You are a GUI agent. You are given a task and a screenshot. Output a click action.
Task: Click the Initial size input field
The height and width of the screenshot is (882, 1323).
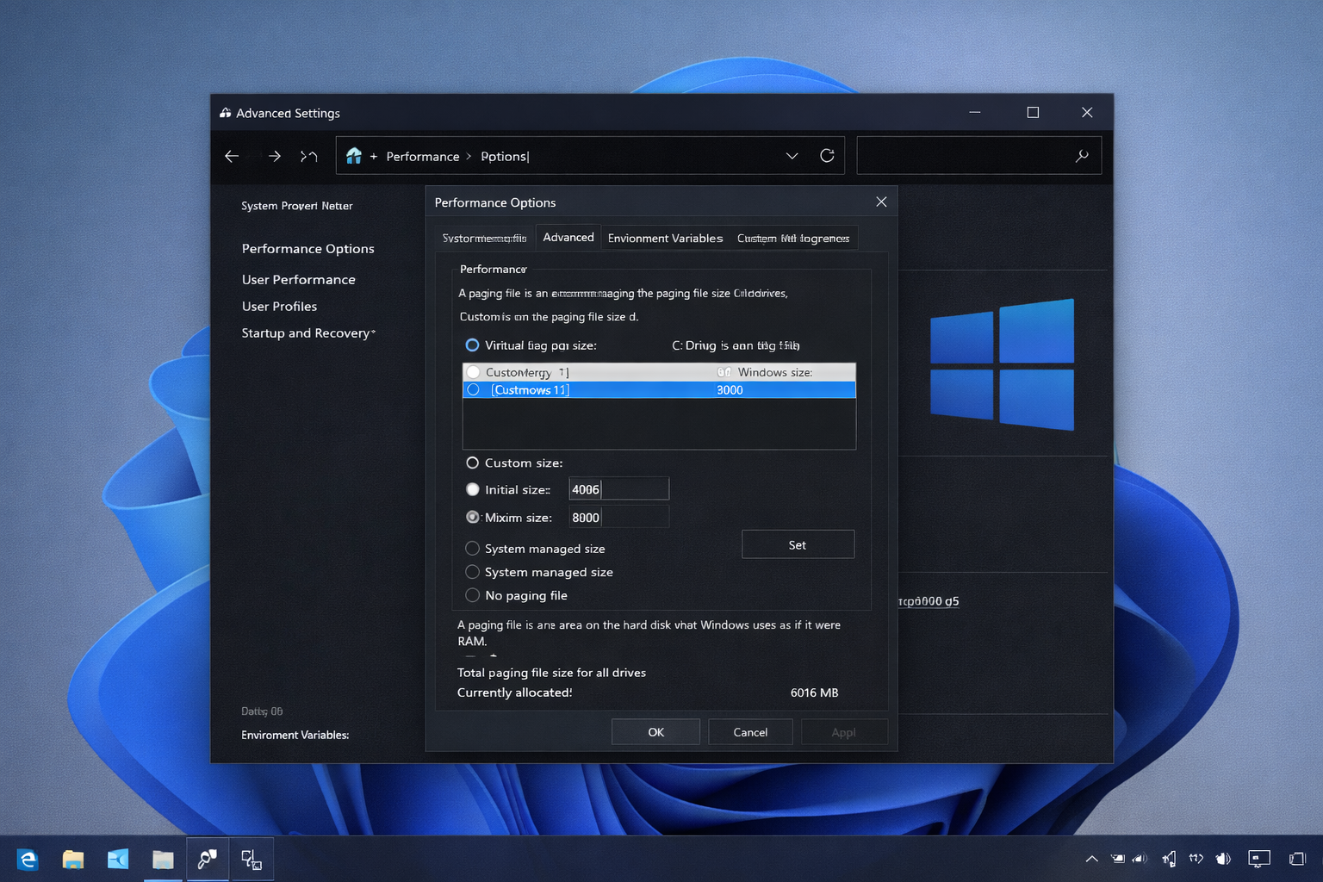point(618,488)
